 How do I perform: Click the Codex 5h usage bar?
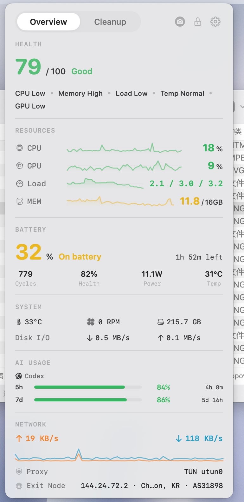tap(88, 387)
